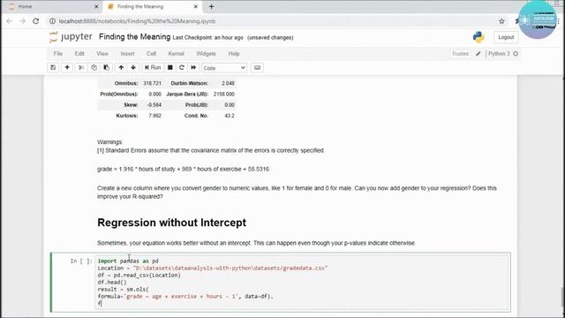565x318 pixels.
Task: Click the Durbin-Watson value 2.048
Action: tap(228, 83)
